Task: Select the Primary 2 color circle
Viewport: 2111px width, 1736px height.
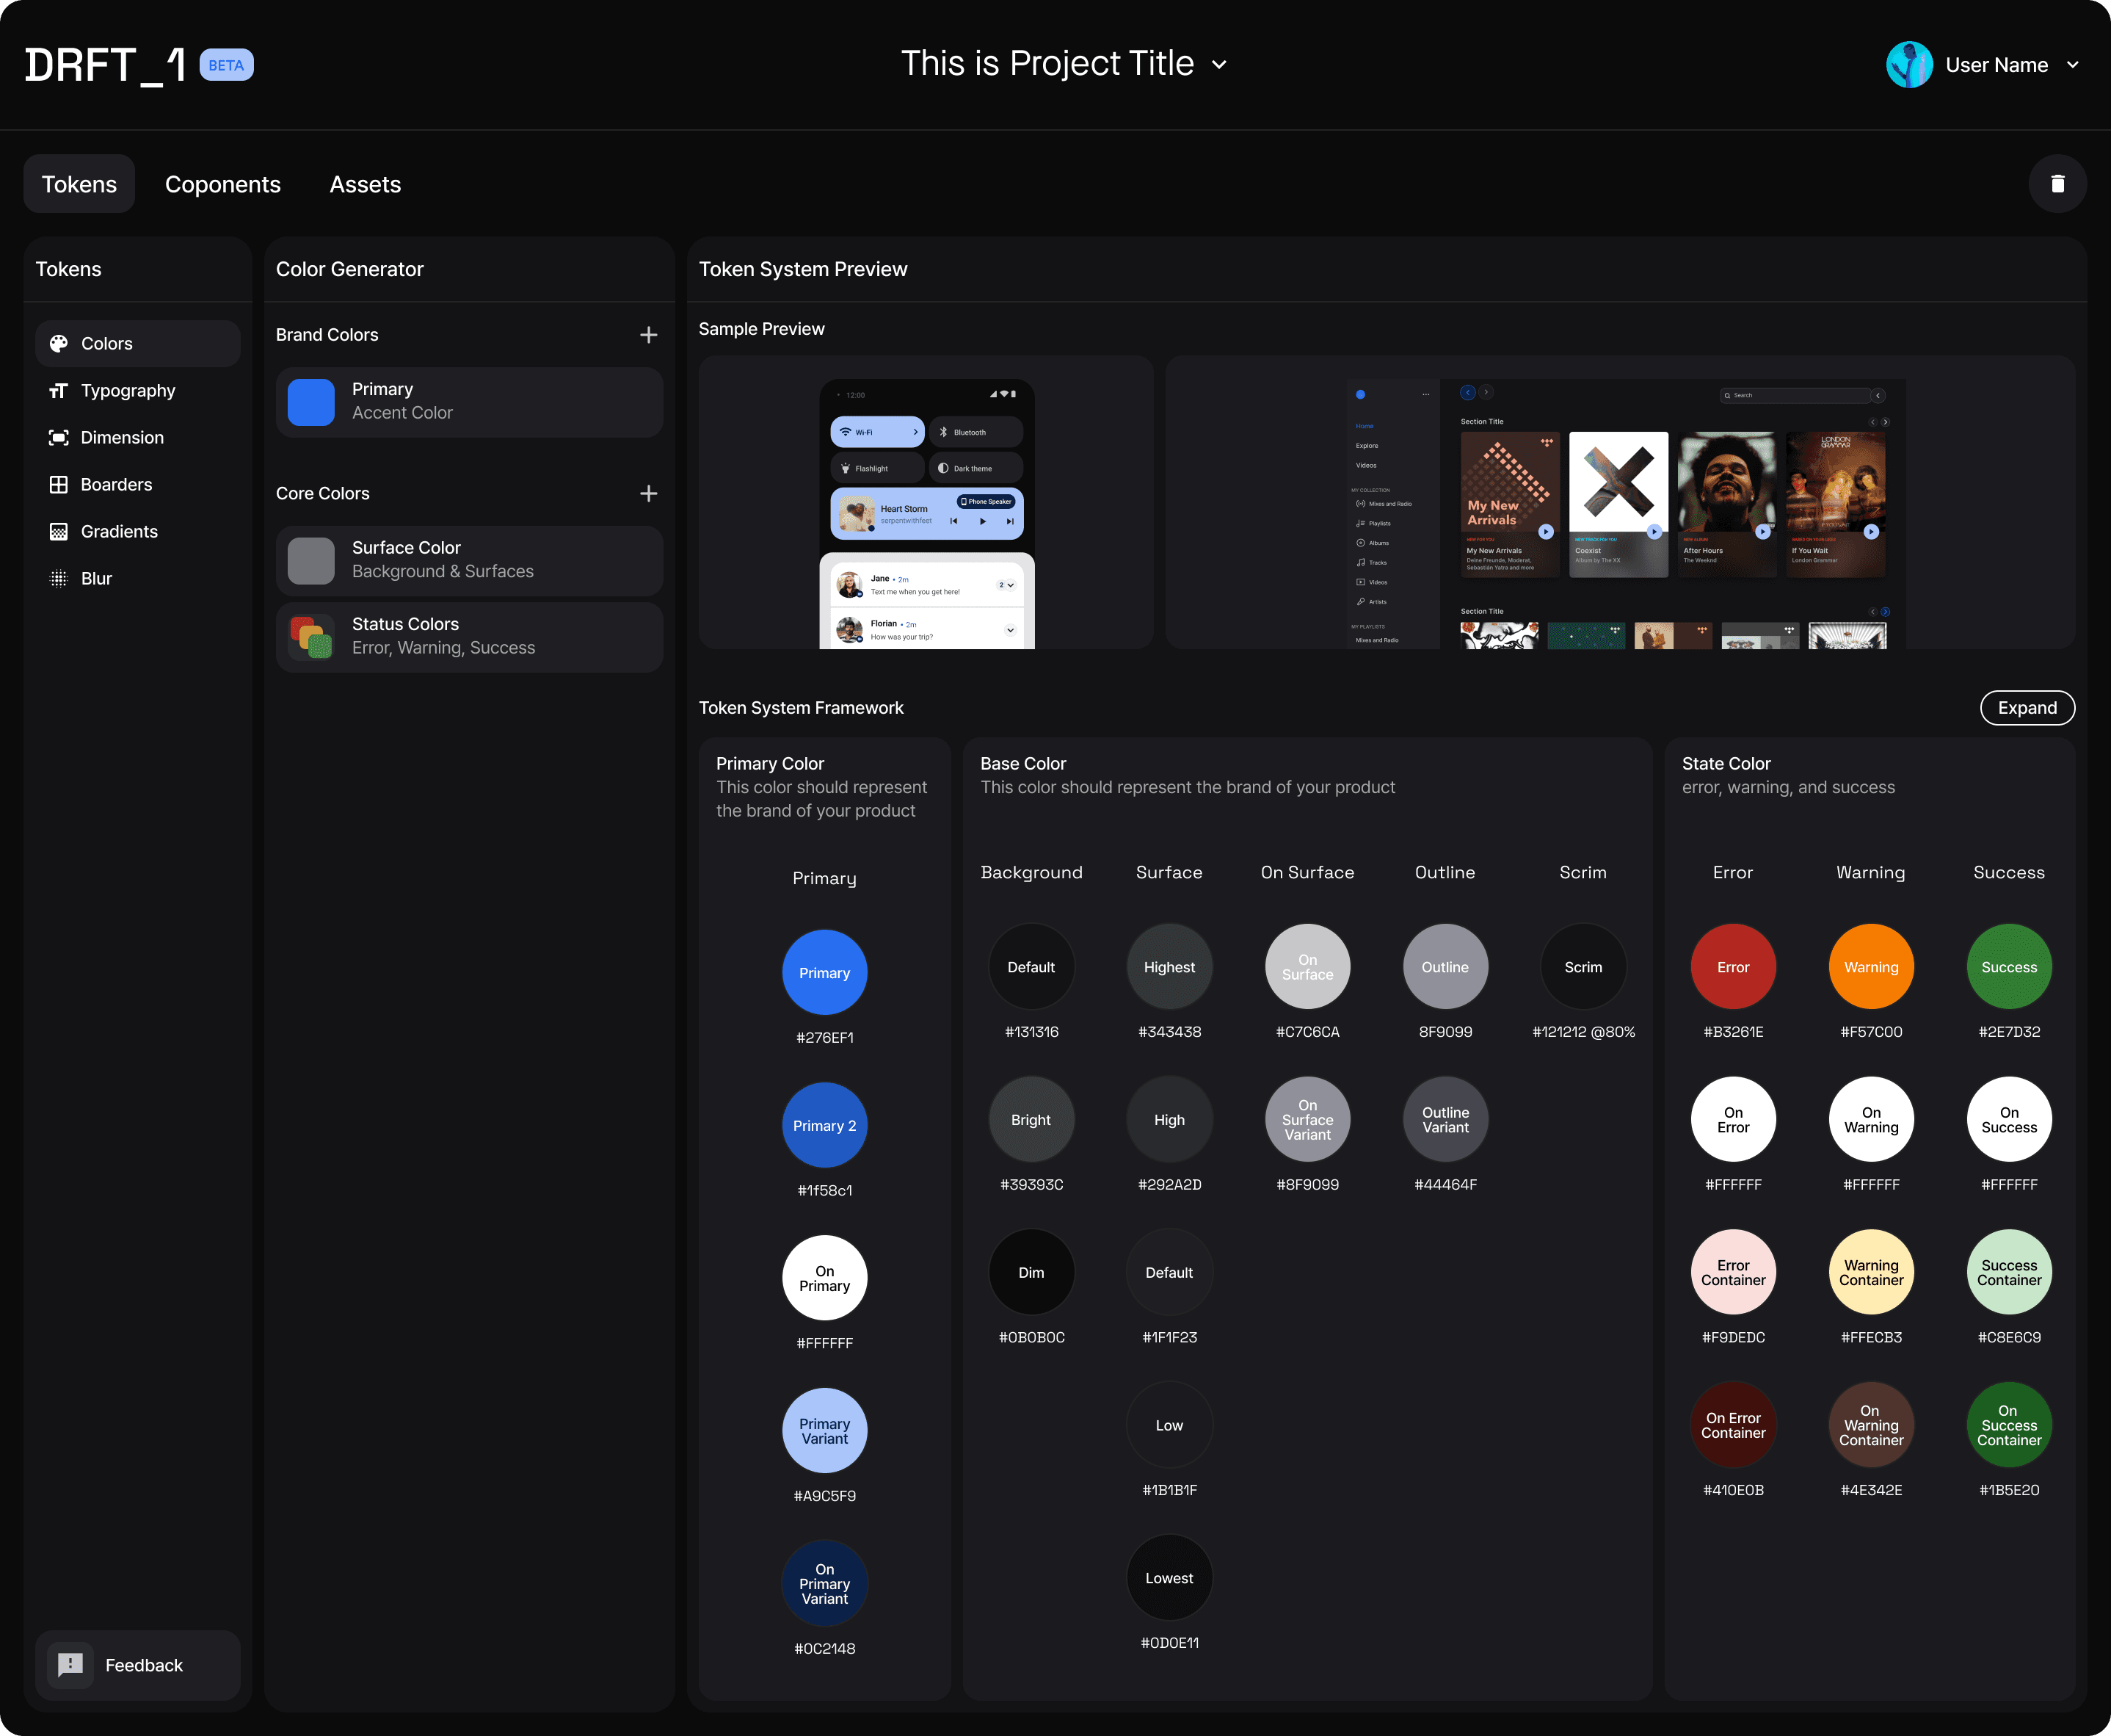Action: tap(824, 1125)
